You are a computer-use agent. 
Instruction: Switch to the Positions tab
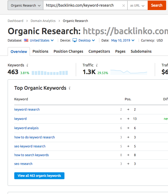point(40,51)
